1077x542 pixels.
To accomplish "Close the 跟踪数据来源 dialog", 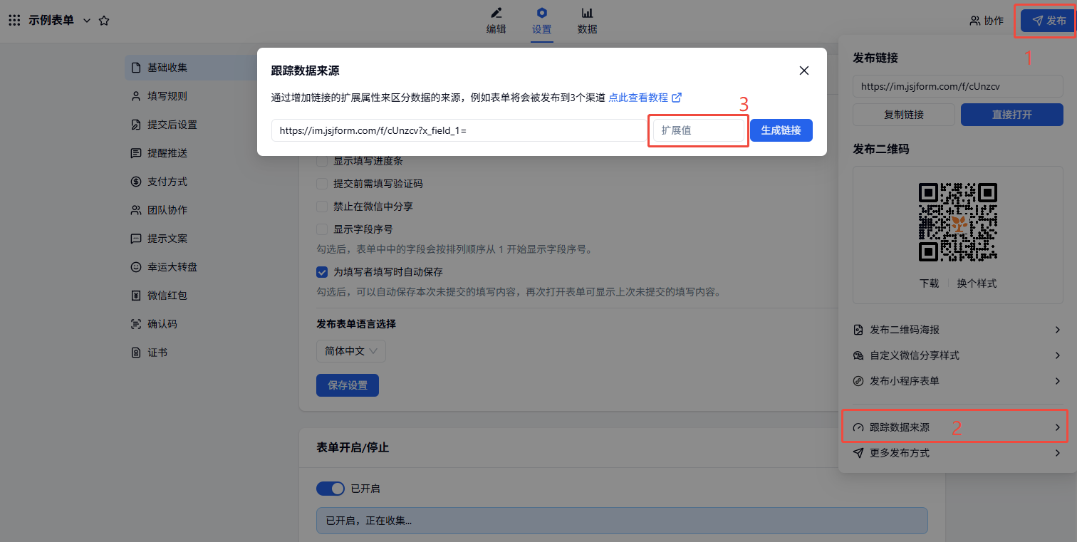I will pos(804,71).
